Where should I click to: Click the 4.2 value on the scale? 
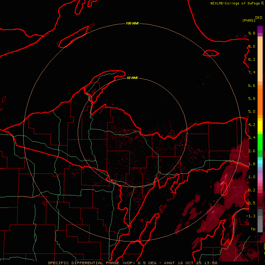click(252, 125)
